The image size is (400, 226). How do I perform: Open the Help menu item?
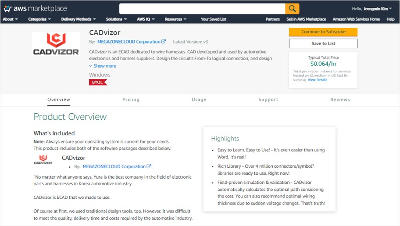(390, 19)
